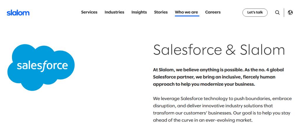
Task: Click the blue underline under Who we are
Action: tap(187, 16)
